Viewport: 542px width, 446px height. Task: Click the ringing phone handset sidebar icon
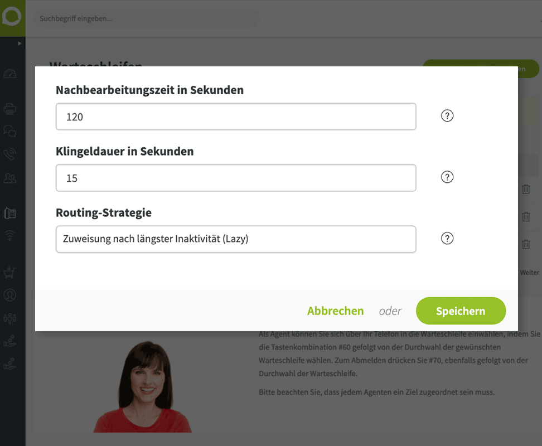[x=10, y=155]
